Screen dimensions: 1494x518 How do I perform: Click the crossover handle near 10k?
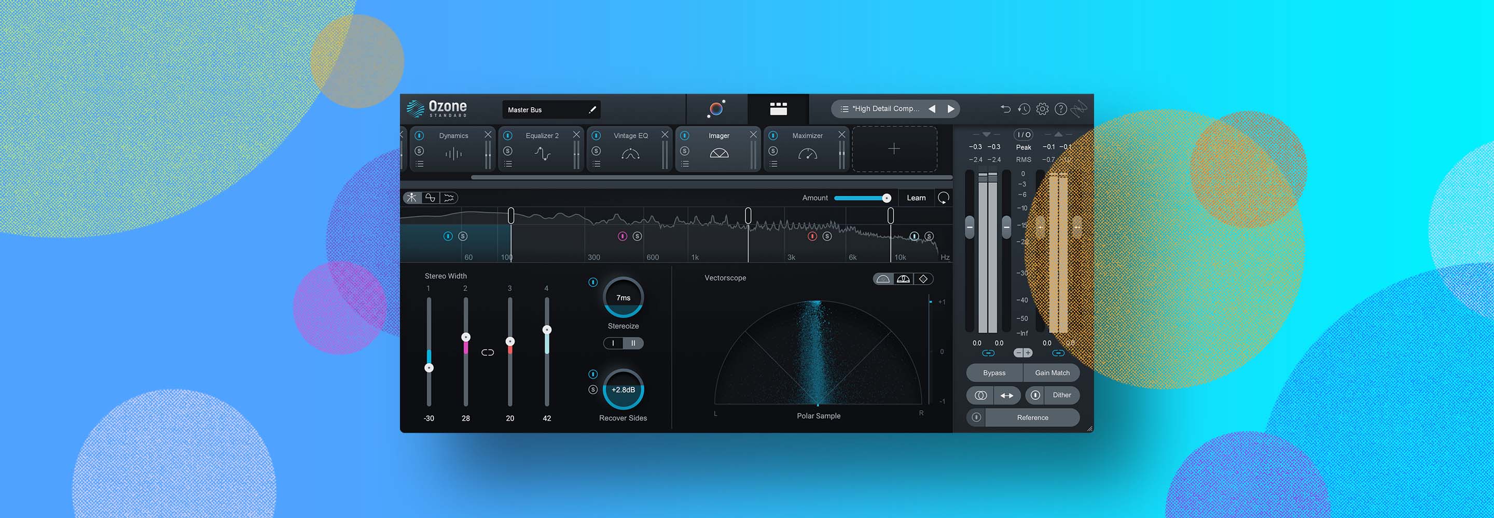coord(891,215)
